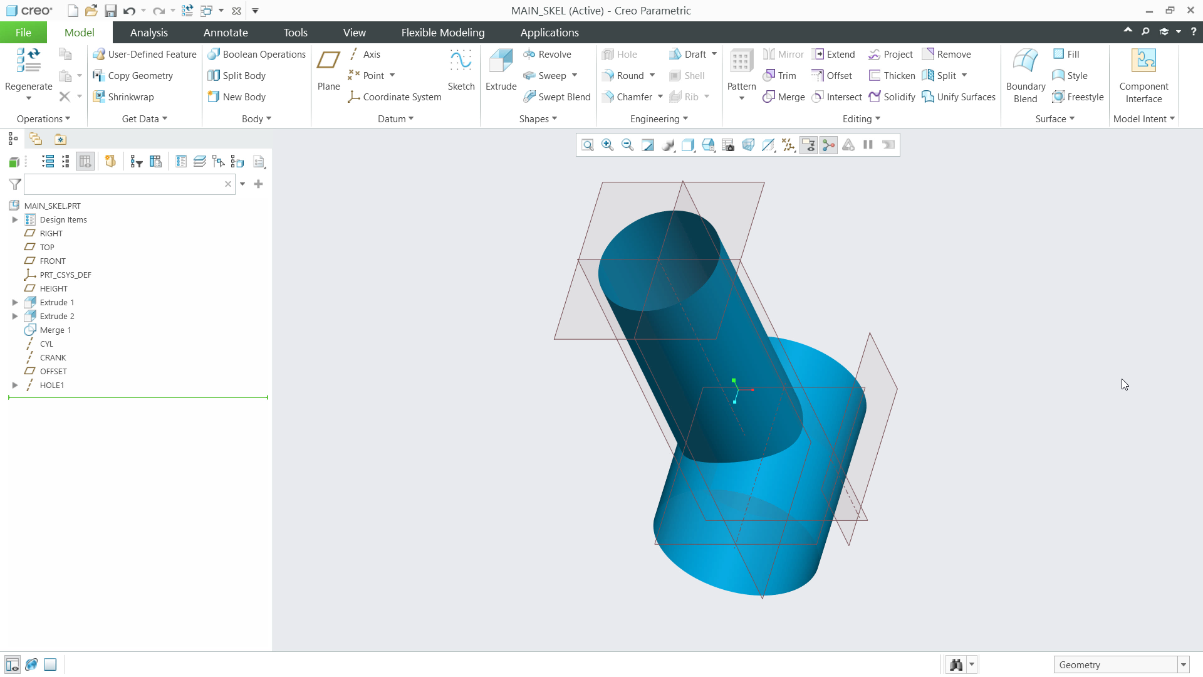The height and width of the screenshot is (677, 1203).
Task: Create a datum Plane
Action: (328, 70)
